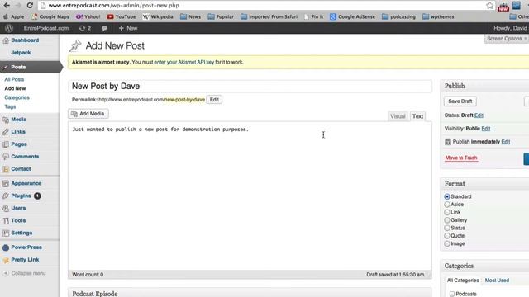
Task: Open the New content menu
Action: 128,28
